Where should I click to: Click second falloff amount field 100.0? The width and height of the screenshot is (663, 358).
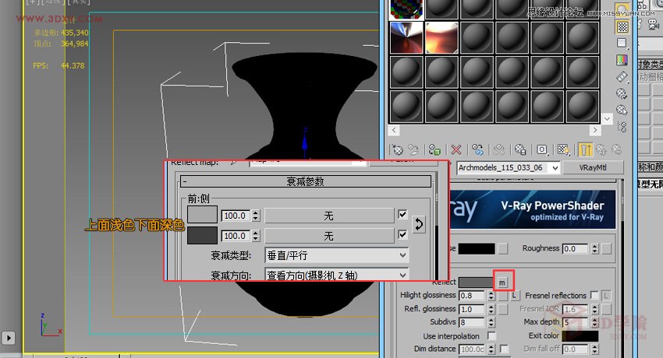pos(236,236)
